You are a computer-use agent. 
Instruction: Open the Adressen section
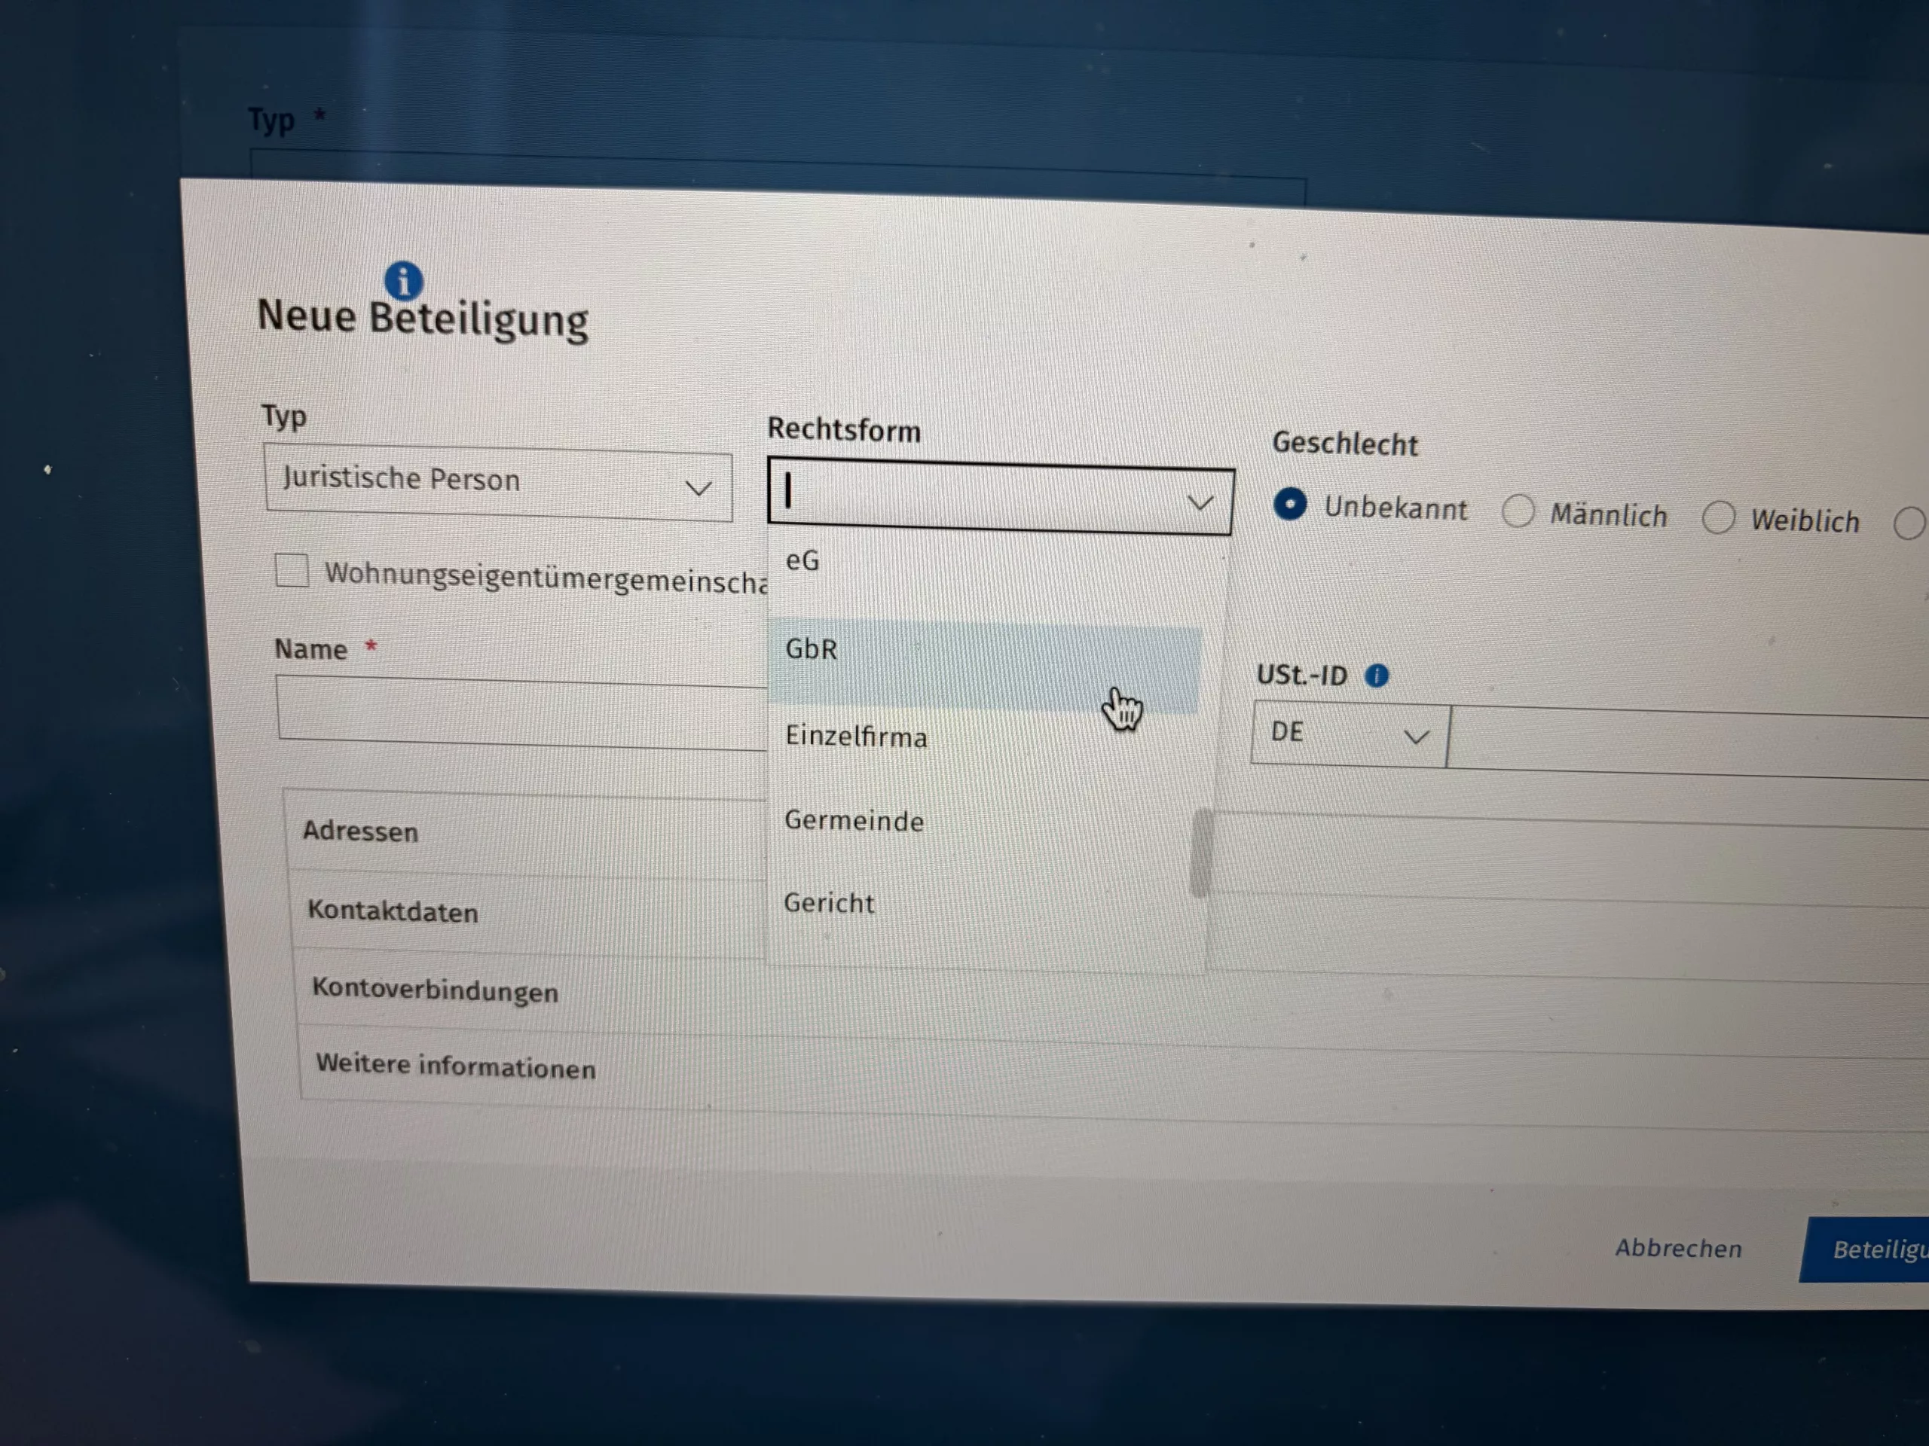360,831
